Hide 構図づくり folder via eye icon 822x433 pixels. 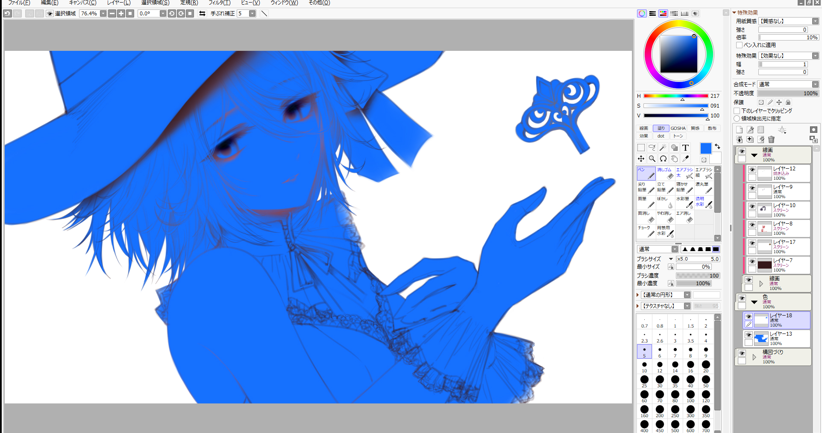[x=742, y=354]
